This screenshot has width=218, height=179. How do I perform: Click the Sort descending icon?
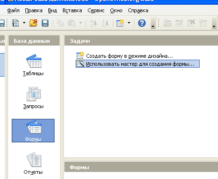pyautogui.click(x=105, y=23)
